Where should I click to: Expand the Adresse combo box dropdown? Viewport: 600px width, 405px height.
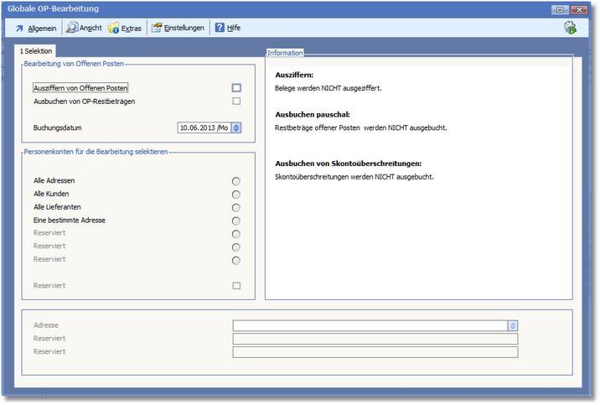pos(513,325)
